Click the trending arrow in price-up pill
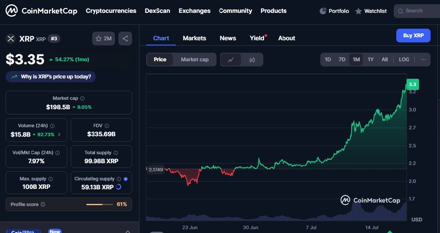This screenshot has width=440, height=233. point(14,77)
